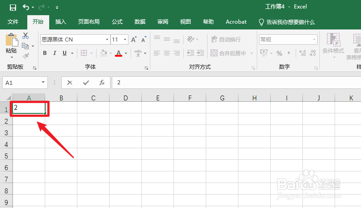361x208 pixels.
Task: Switch to the 公式 tab
Action: 117,22
